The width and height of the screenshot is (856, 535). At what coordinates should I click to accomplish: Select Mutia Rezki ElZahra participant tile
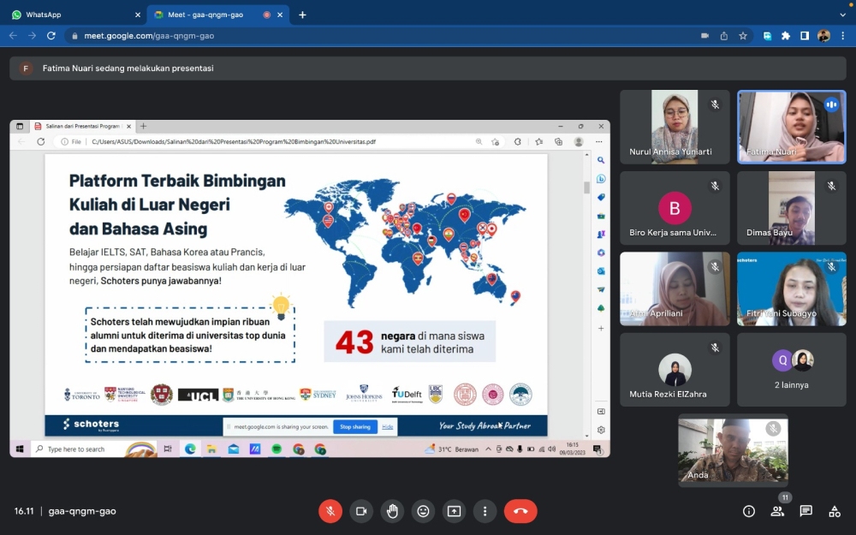[x=675, y=370]
